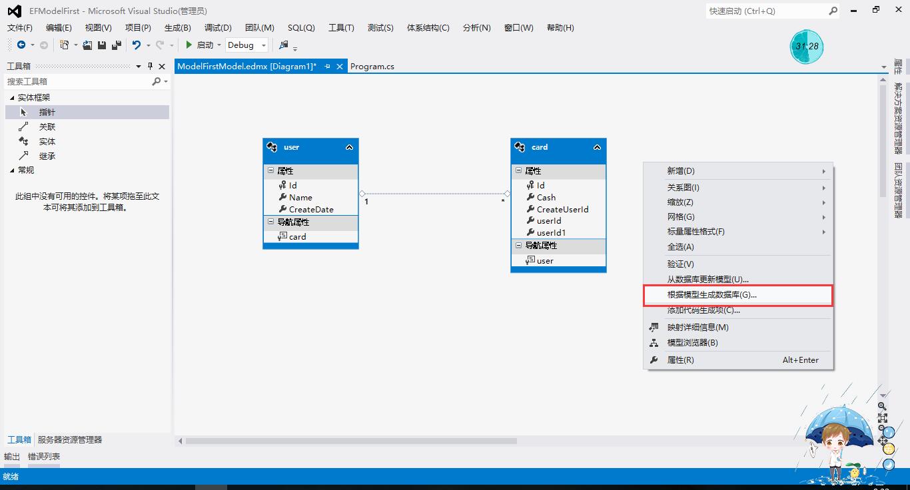Collapse the 实体框架 toolbox group
The width and height of the screenshot is (910, 490).
point(12,97)
